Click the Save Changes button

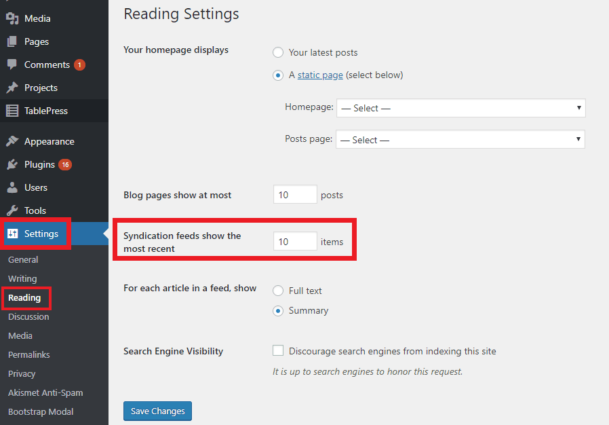158,411
